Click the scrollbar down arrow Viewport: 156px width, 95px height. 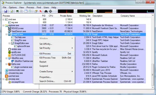[153, 87]
